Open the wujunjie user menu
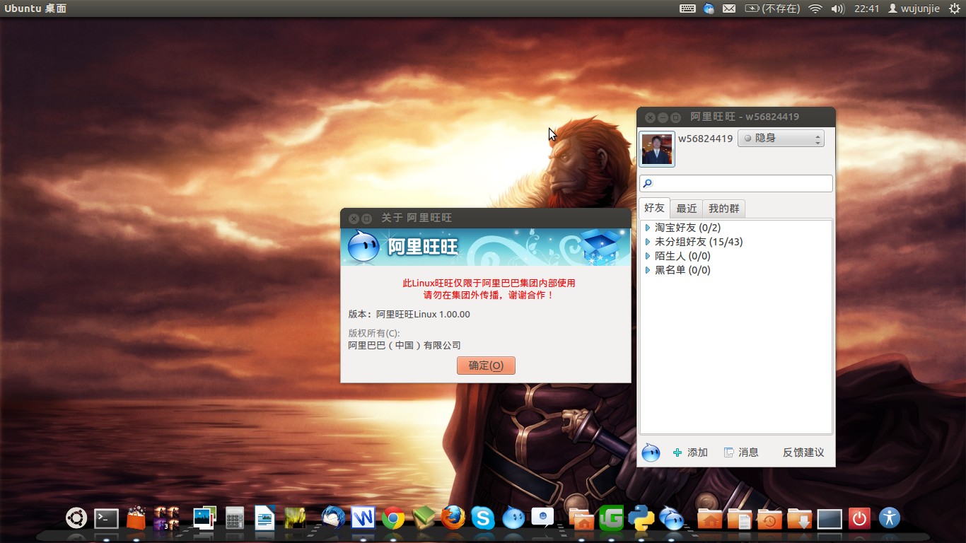Viewport: 966px width, 543px height. (914, 8)
